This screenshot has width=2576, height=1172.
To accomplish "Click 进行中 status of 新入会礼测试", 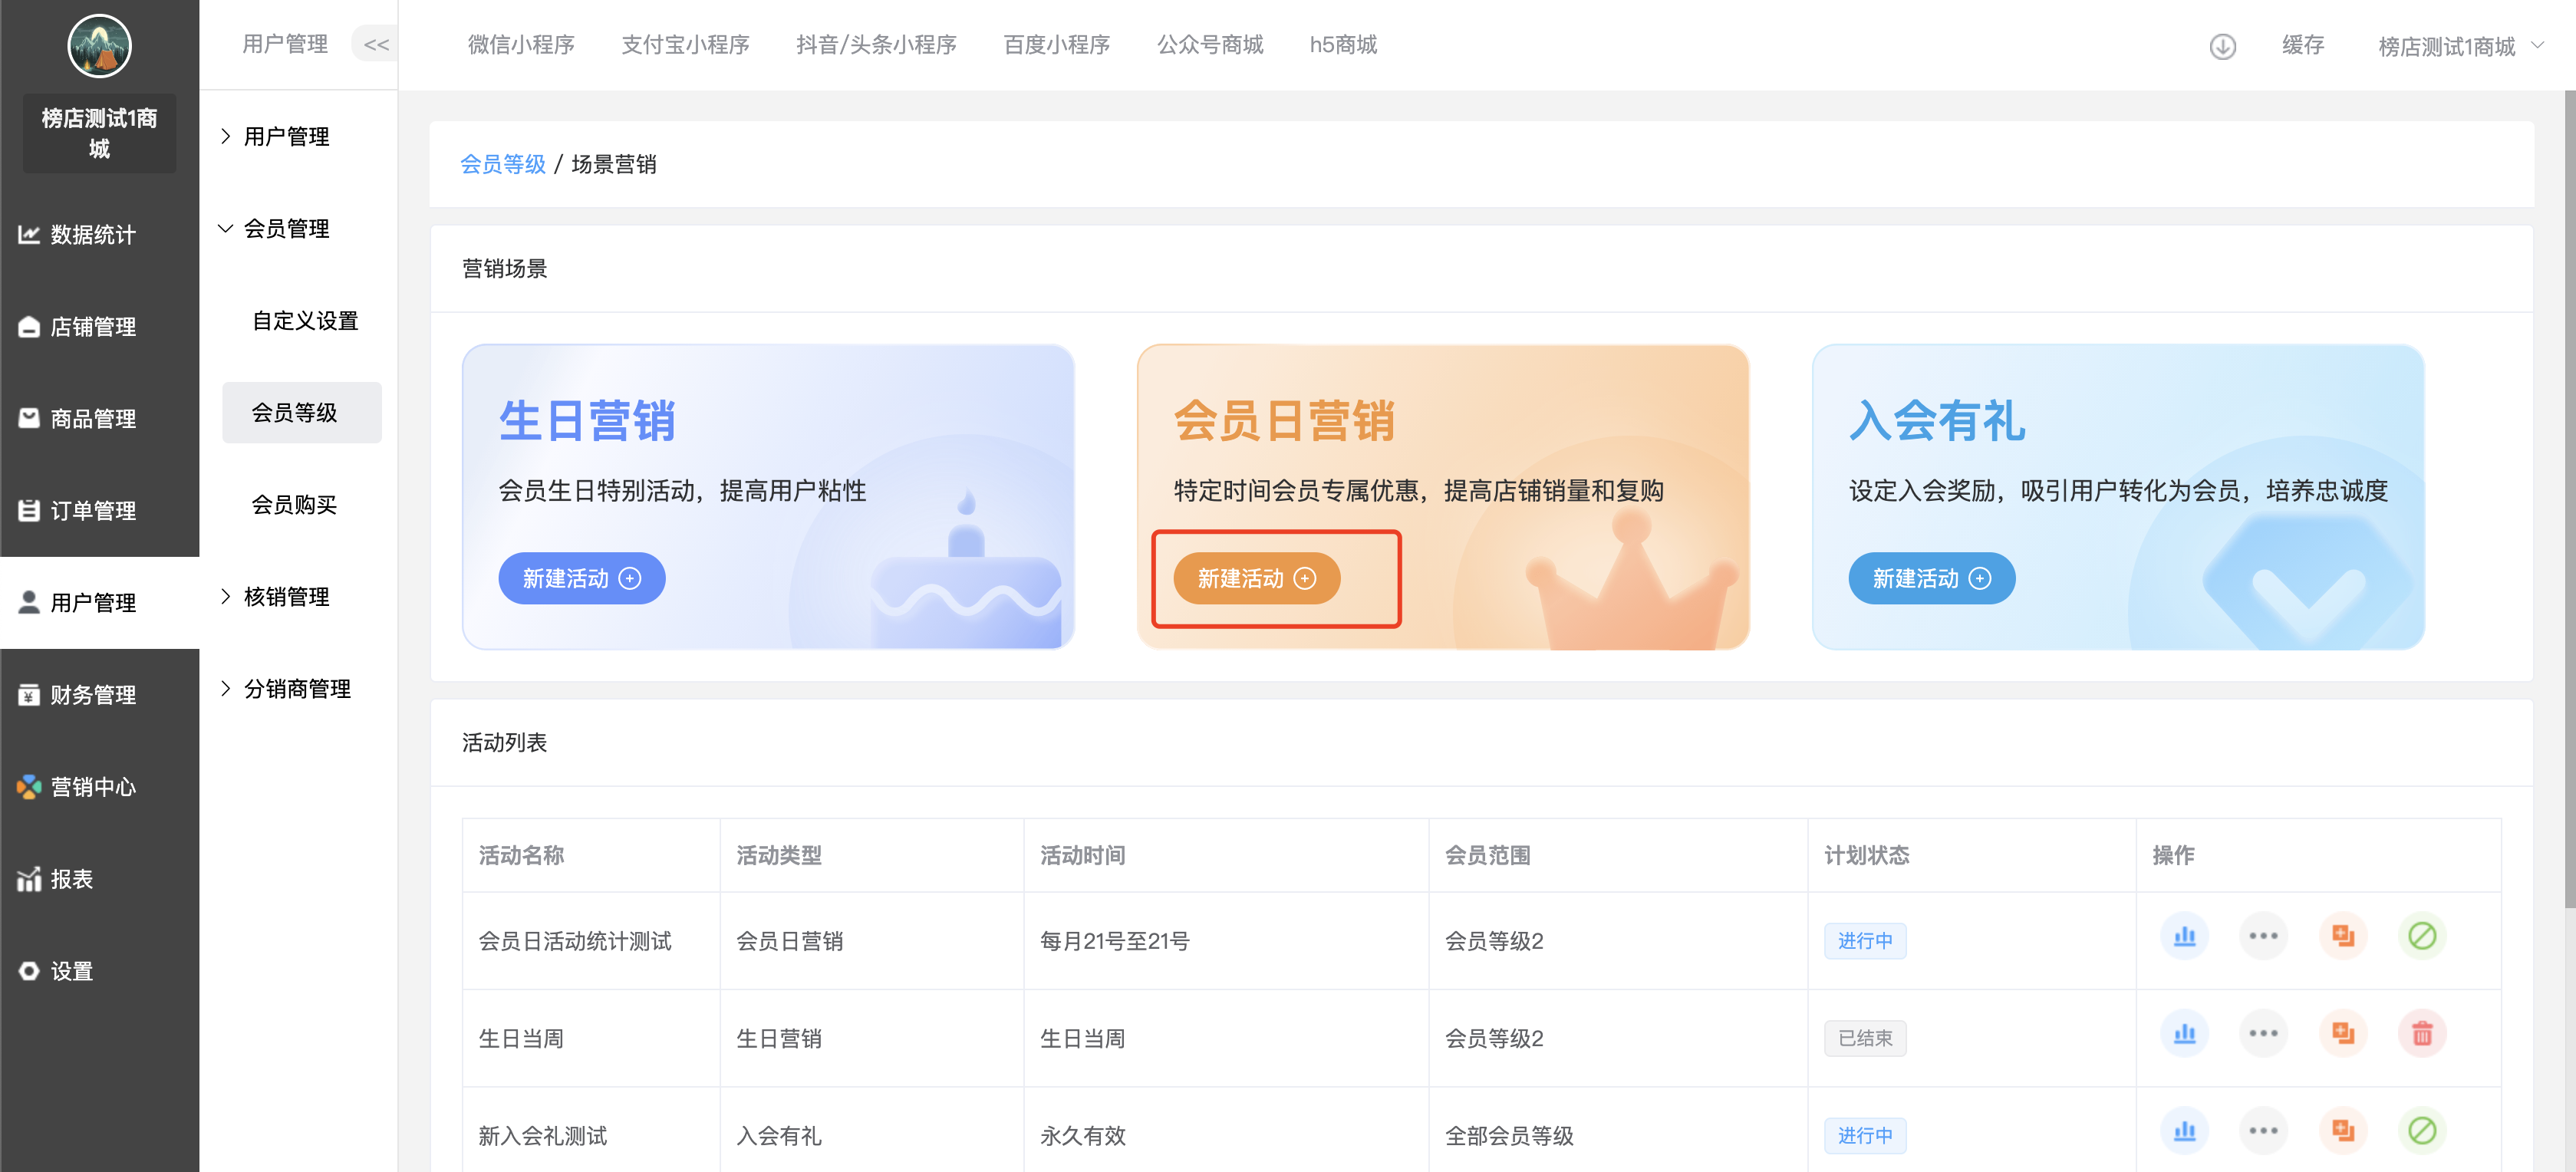I will [x=1864, y=1135].
